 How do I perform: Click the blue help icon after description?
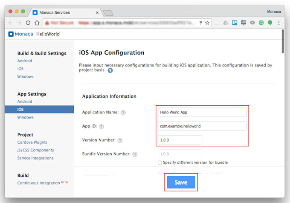click(110, 71)
